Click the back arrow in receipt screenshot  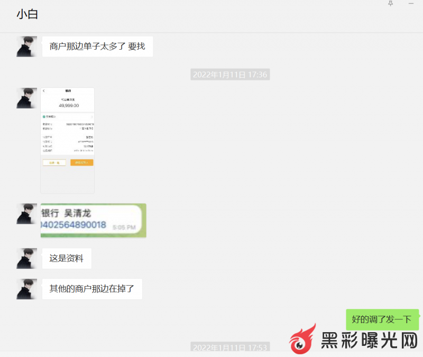[x=44, y=91]
